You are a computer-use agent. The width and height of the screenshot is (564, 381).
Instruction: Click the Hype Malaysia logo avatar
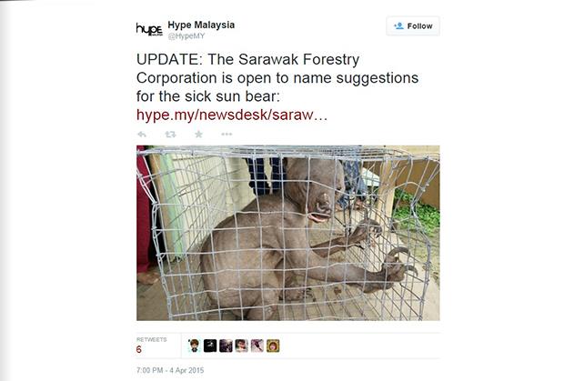click(x=149, y=29)
